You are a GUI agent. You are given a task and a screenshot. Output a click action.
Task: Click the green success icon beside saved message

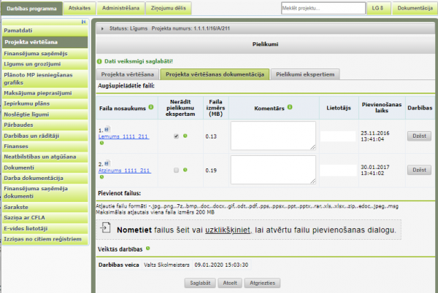tap(99, 61)
